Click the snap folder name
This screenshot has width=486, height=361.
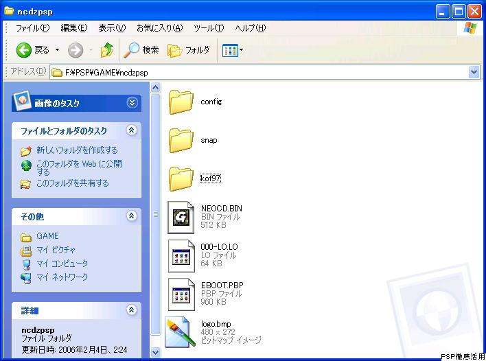click(x=209, y=140)
